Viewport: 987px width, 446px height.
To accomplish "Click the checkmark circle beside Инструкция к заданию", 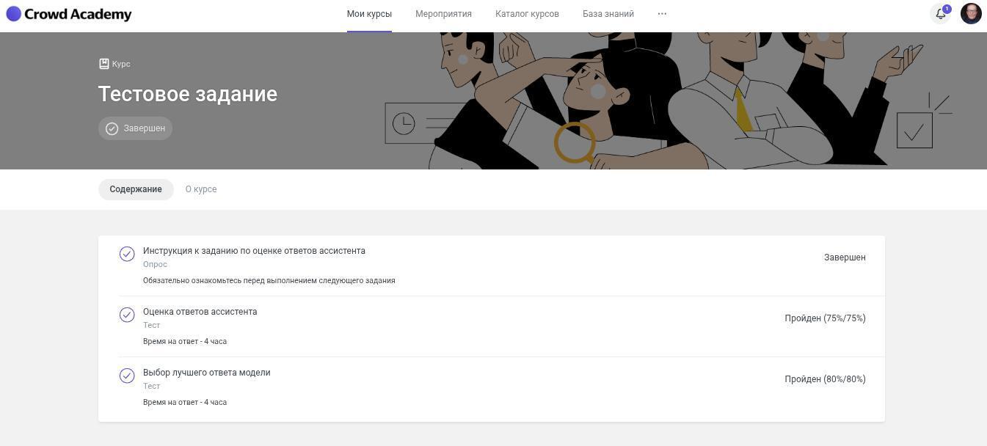I will coord(127,254).
